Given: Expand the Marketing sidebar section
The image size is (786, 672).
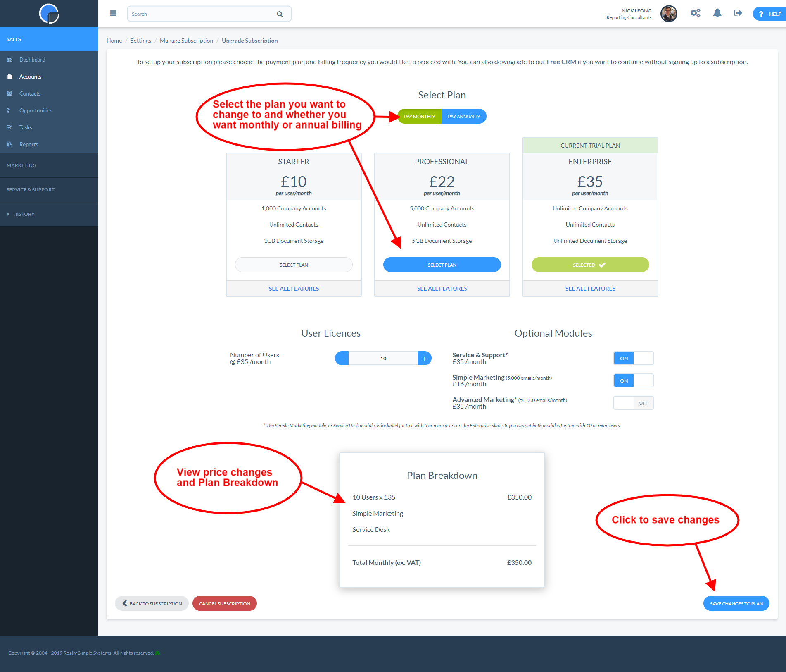Looking at the screenshot, I should tap(49, 165).
